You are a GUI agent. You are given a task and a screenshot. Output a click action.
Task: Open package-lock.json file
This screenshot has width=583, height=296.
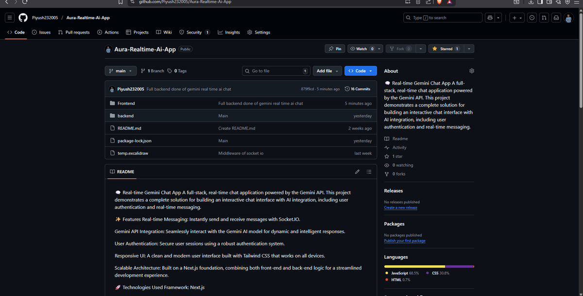(x=135, y=141)
